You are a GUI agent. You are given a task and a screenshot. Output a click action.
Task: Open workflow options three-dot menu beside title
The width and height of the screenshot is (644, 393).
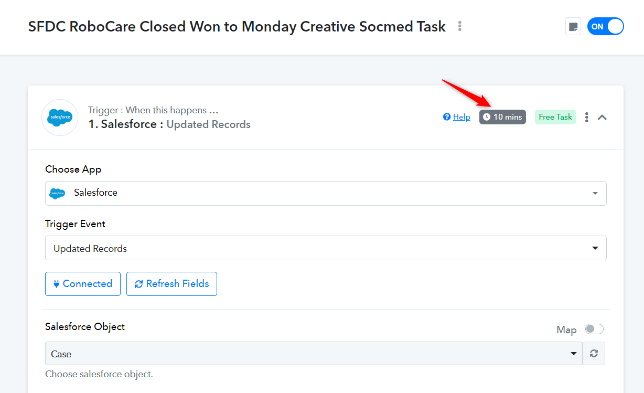click(x=460, y=26)
